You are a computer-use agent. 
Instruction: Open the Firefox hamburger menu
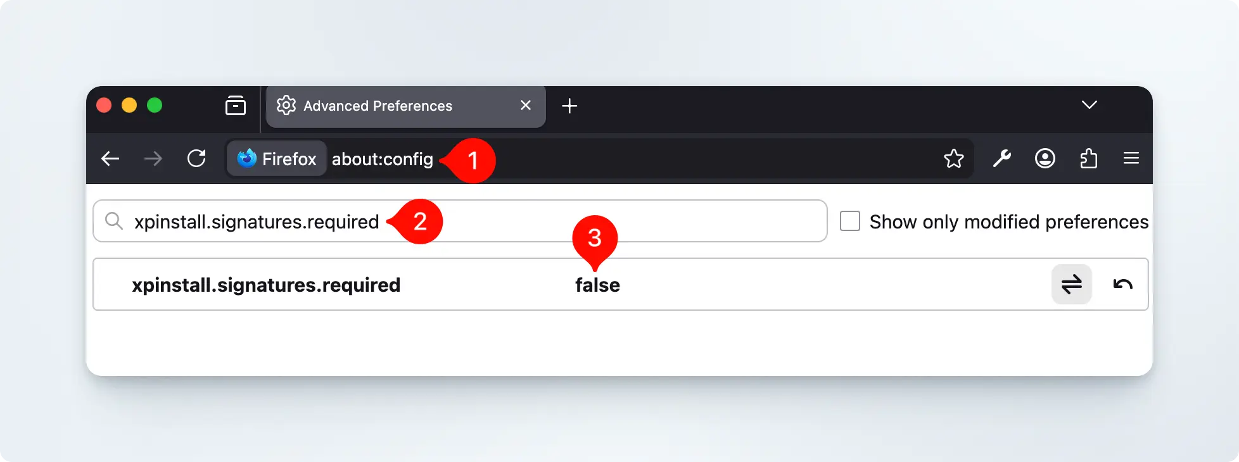pyautogui.click(x=1131, y=158)
